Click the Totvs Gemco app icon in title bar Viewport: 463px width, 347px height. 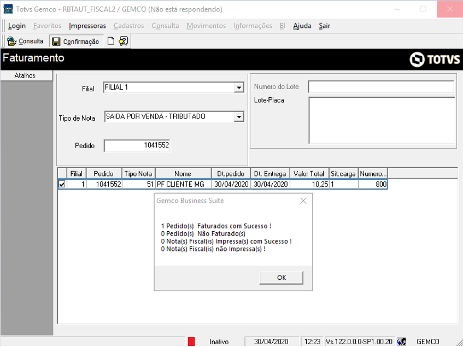[8, 9]
